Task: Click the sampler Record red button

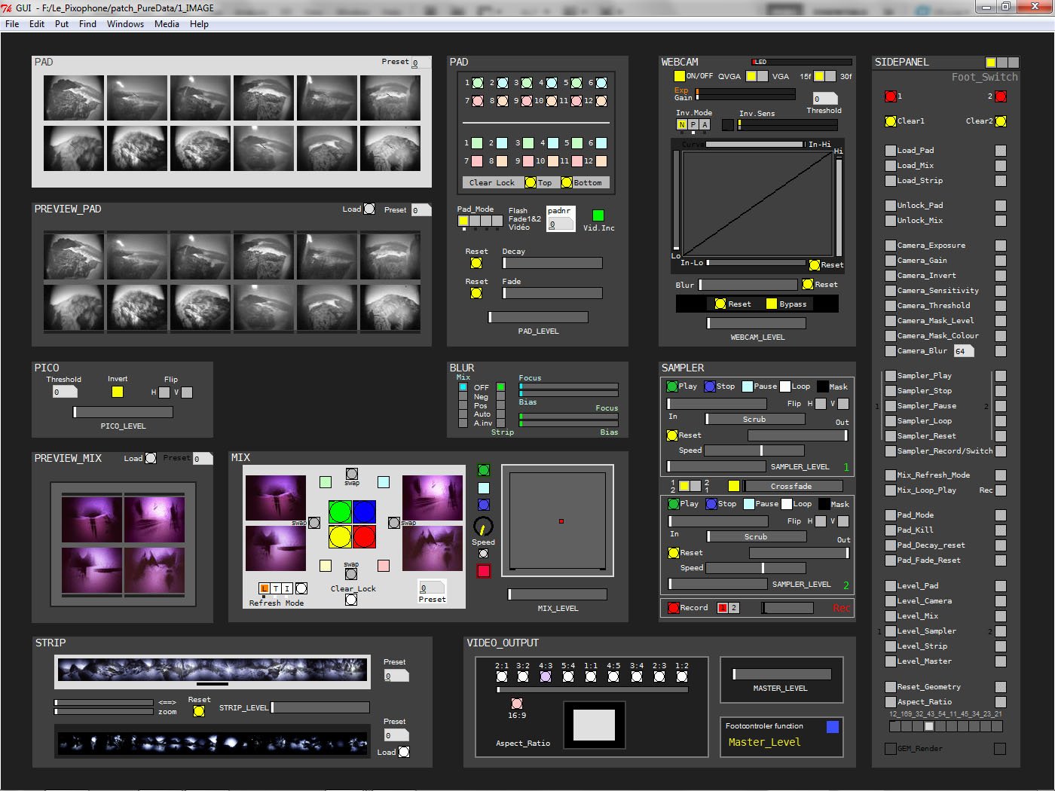Action: point(674,608)
